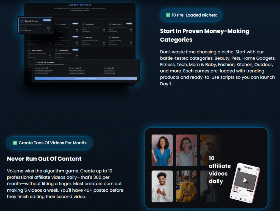The image size is (280, 211).
Task: Select the man in white sweater thumbnail
Action: pos(162,186)
